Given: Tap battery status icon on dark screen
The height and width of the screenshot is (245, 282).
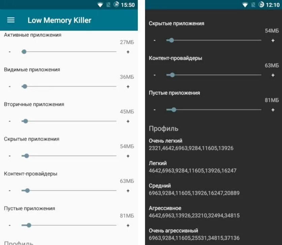Looking at the screenshot, I should [261, 4].
